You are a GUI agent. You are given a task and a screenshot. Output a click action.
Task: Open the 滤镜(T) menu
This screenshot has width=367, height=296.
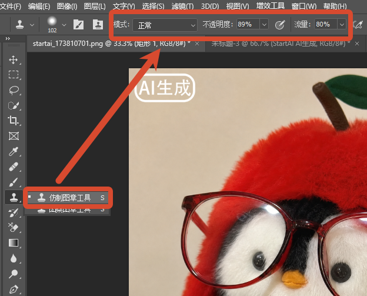coord(182,6)
